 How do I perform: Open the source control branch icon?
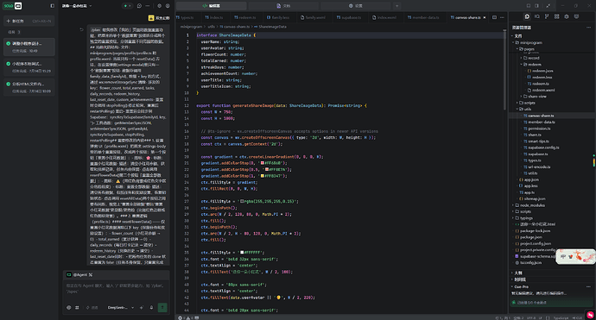point(547,16)
